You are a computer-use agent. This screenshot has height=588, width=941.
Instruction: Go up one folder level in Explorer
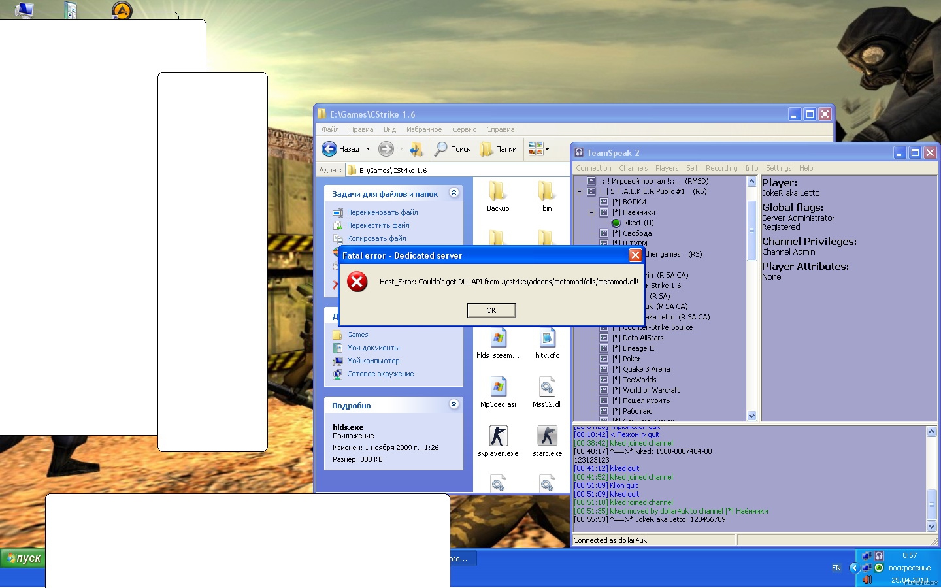(416, 149)
